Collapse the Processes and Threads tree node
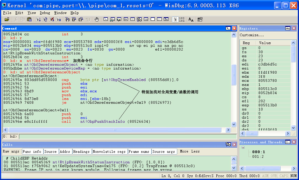 click(243, 147)
